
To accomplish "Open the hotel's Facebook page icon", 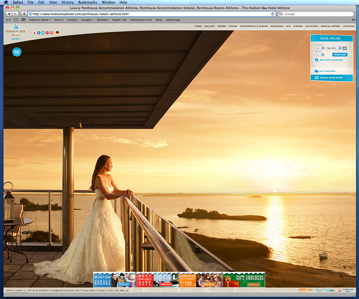I will (39, 33).
